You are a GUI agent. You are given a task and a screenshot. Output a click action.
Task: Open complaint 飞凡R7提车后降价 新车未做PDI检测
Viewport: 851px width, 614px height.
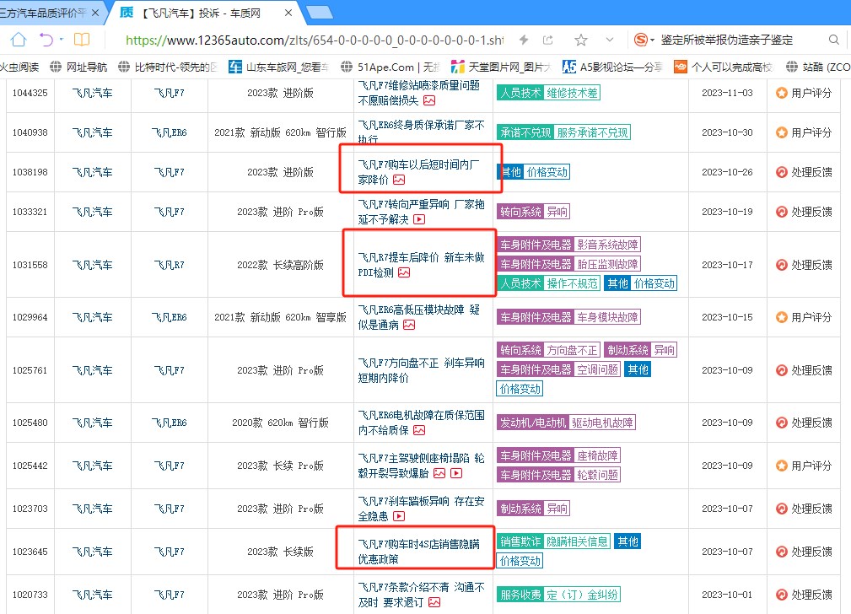click(x=421, y=264)
